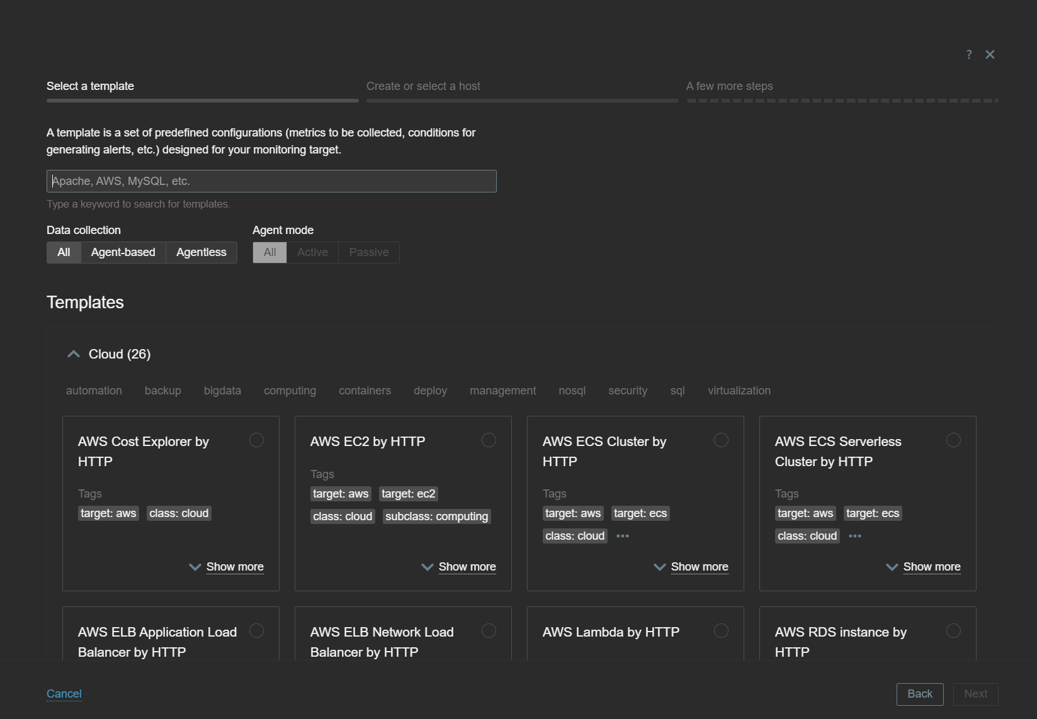Go to Select a template step
Image resolution: width=1037 pixels, height=719 pixels.
pos(202,91)
